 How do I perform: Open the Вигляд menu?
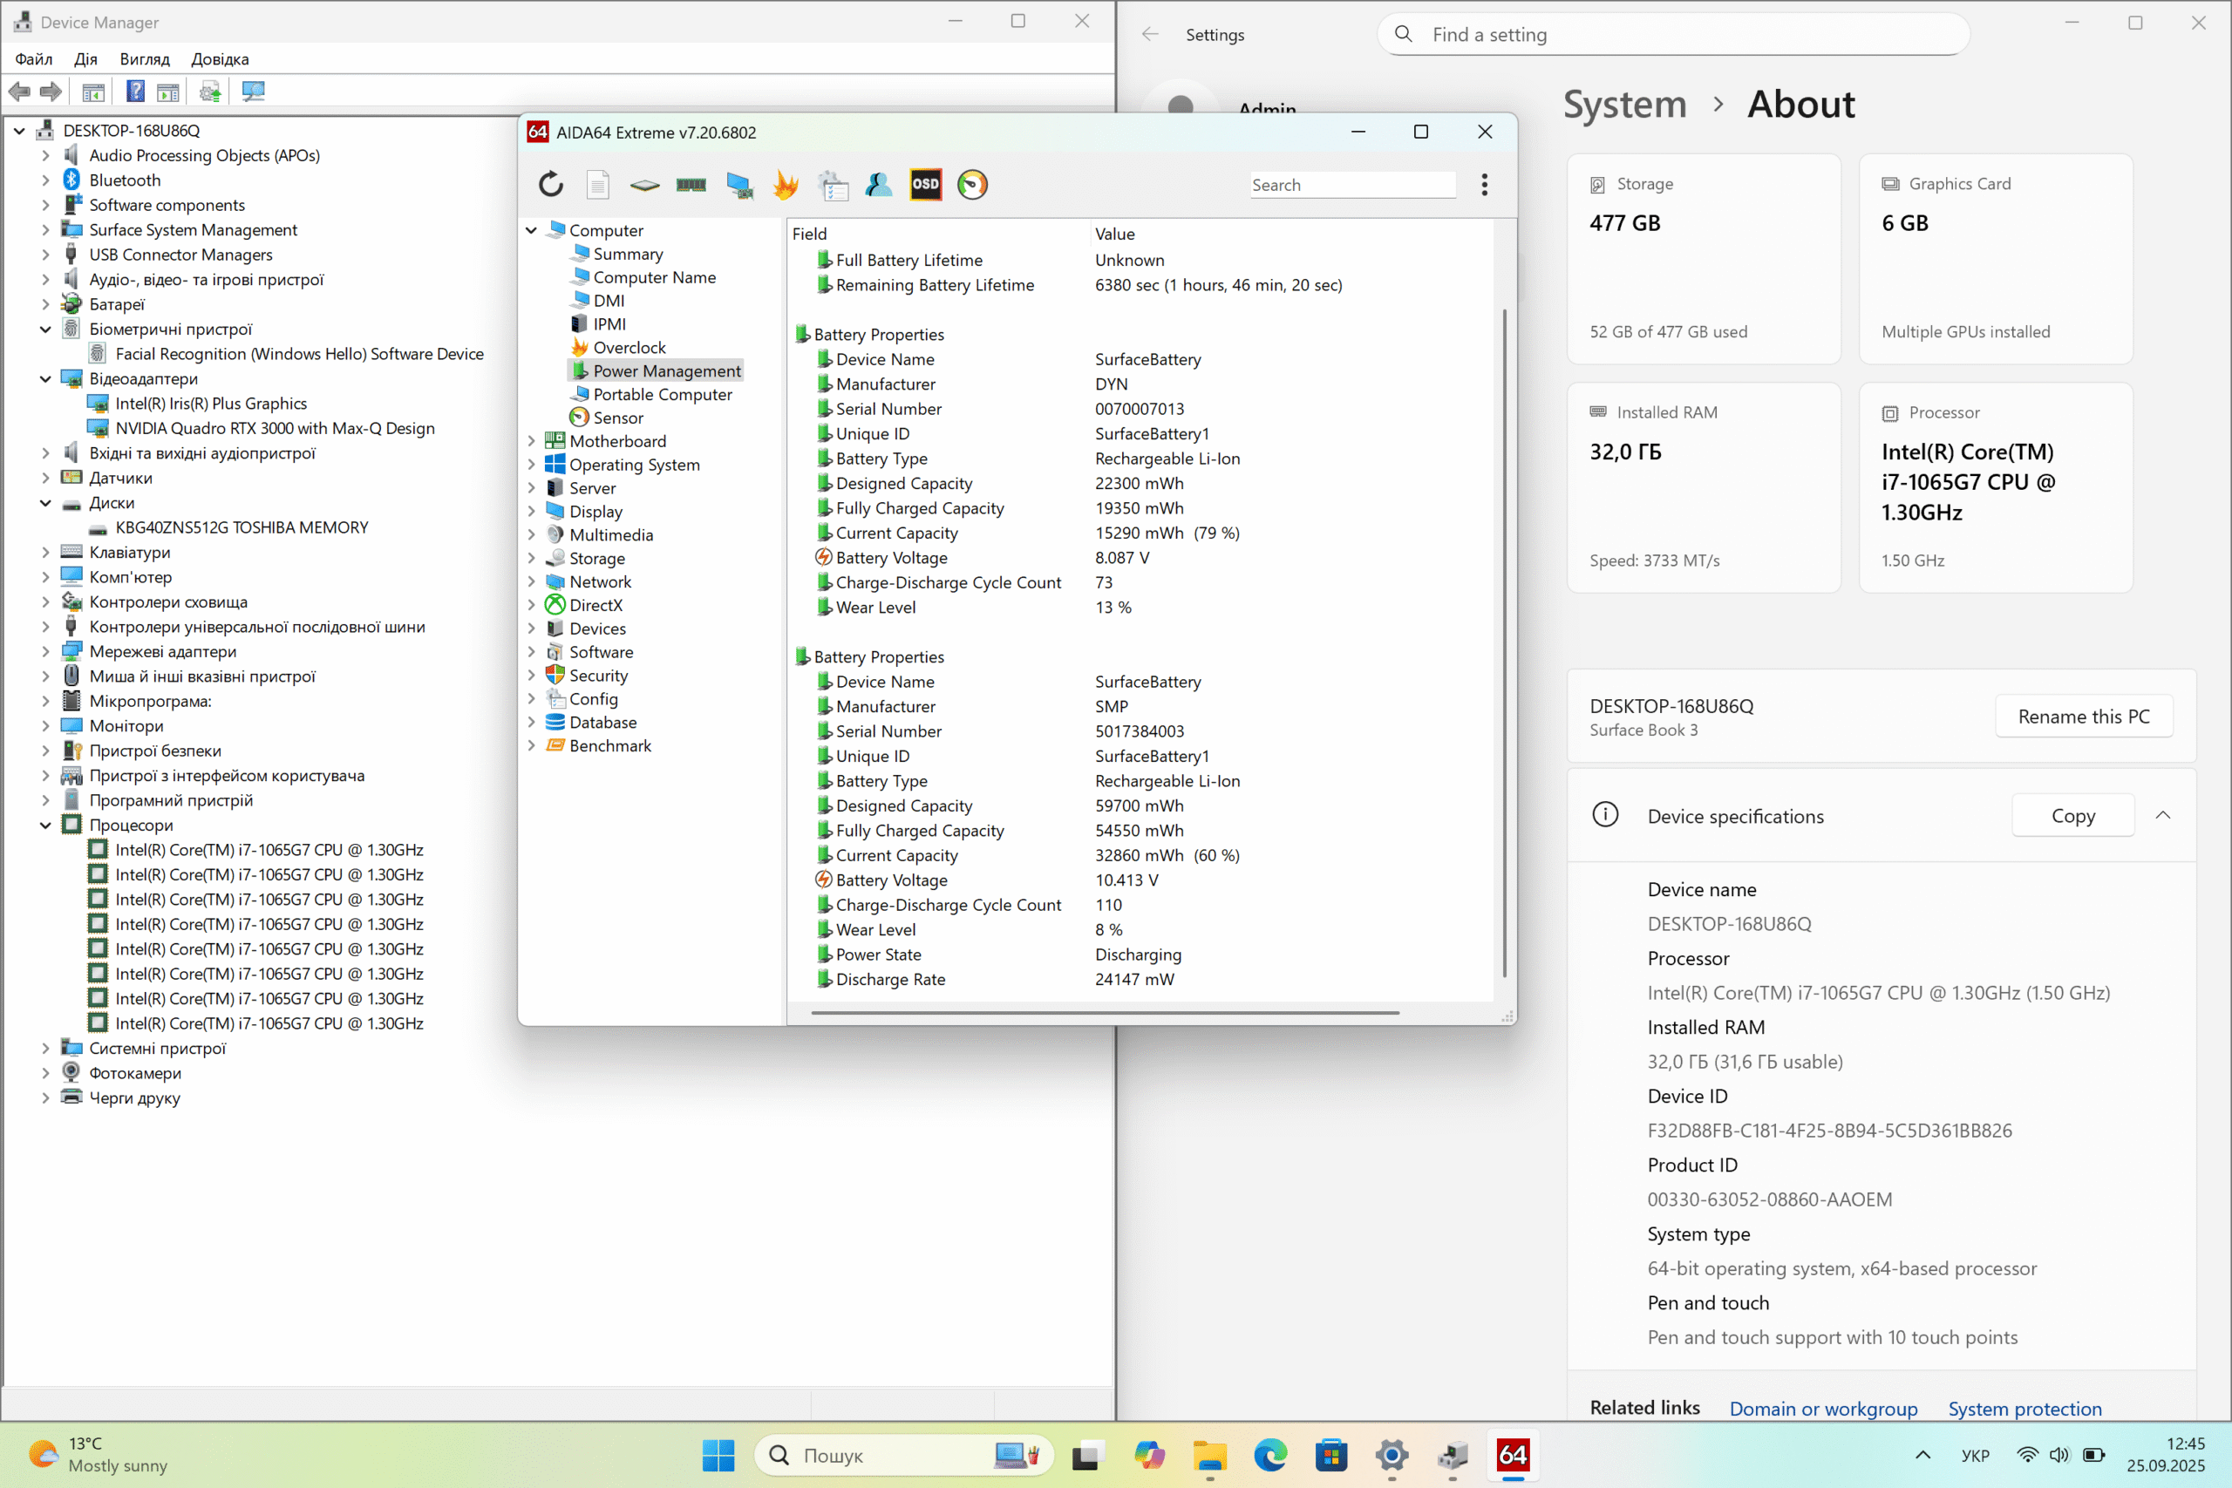[x=144, y=58]
